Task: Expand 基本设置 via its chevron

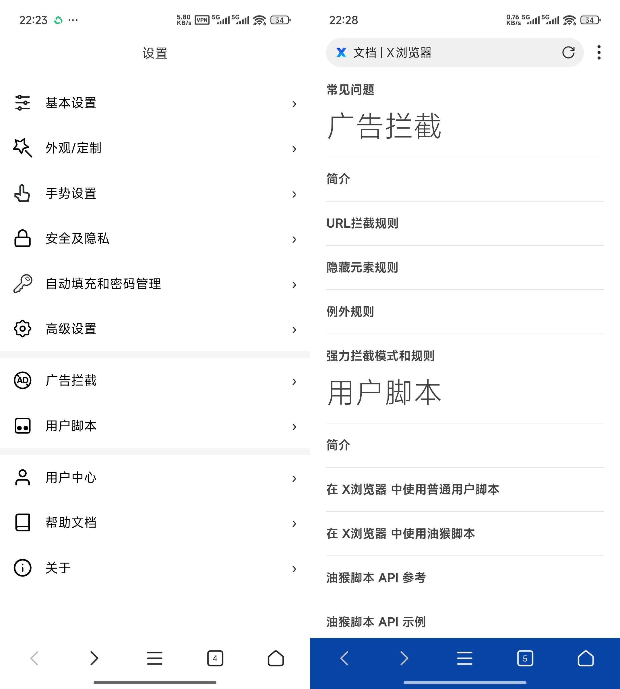Action: pyautogui.click(x=294, y=104)
